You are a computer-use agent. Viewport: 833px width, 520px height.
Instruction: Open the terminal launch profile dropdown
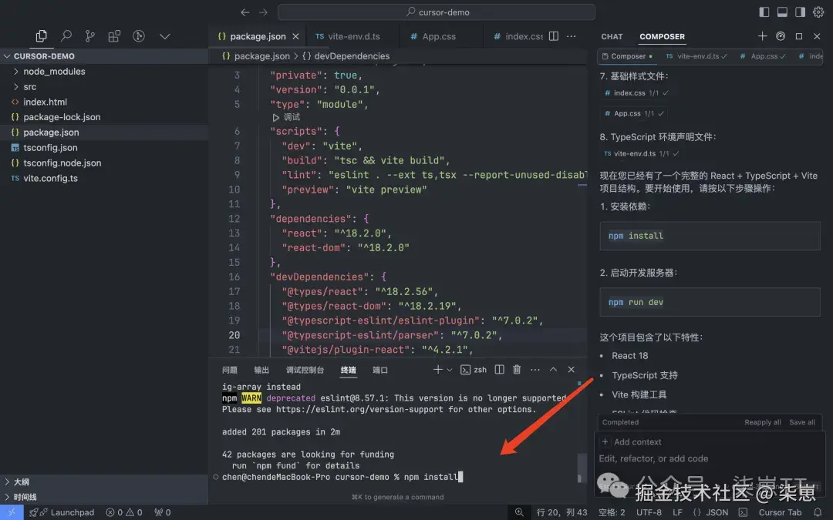[450, 370]
